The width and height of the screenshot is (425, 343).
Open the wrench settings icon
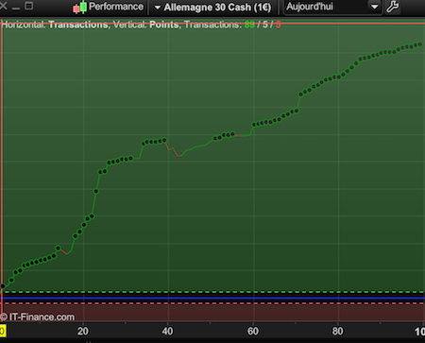(392, 7)
